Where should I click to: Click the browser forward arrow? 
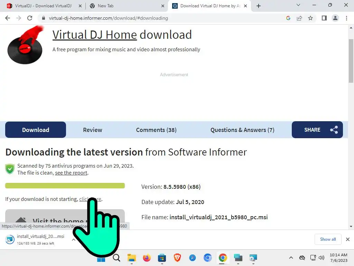(x=19, y=18)
